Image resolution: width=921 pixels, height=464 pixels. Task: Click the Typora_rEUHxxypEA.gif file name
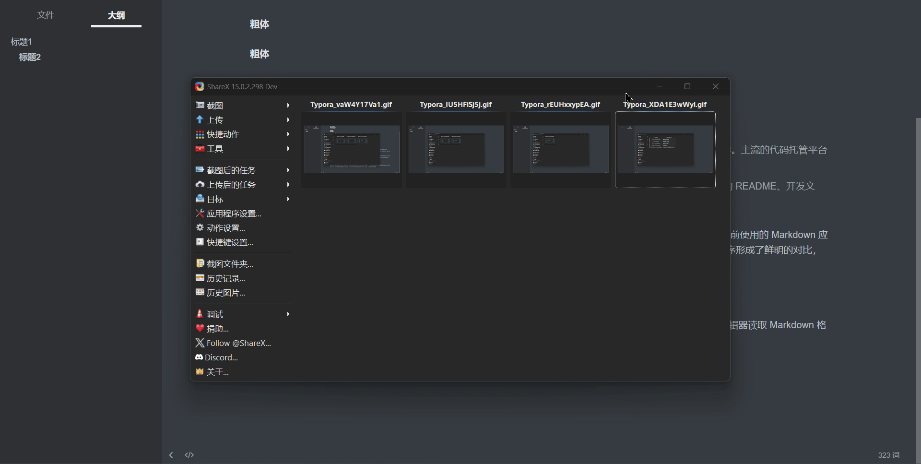[560, 104]
